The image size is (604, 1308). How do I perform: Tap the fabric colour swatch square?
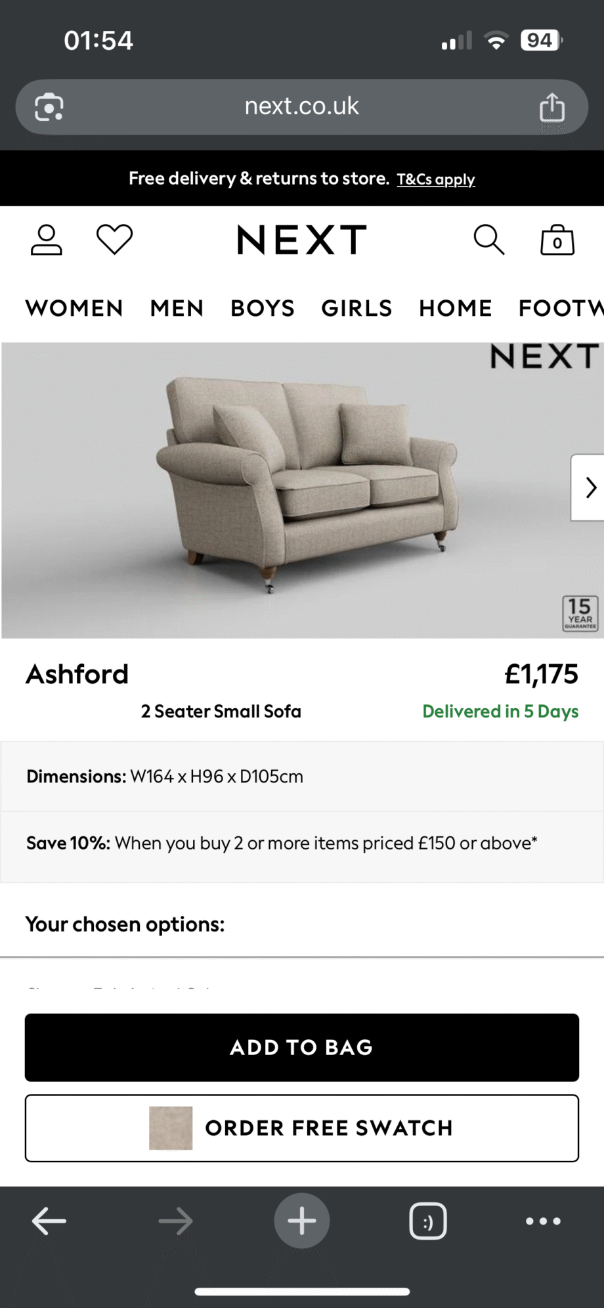pyautogui.click(x=171, y=1128)
